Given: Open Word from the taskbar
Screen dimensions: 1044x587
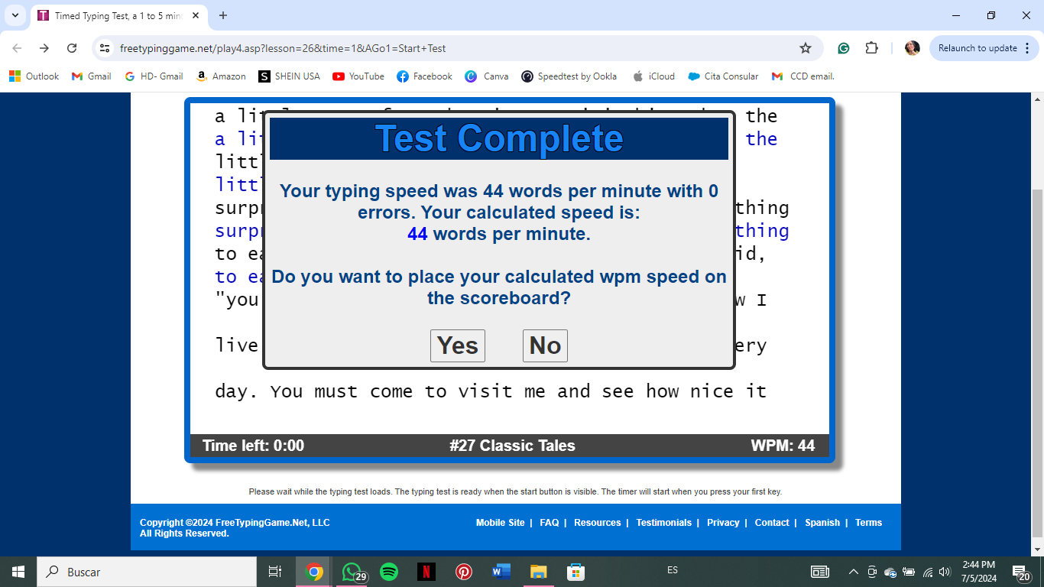Looking at the screenshot, I should (x=501, y=572).
